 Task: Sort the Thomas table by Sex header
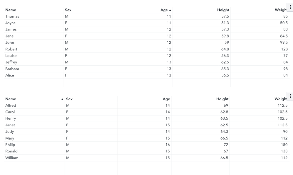coord(68,10)
